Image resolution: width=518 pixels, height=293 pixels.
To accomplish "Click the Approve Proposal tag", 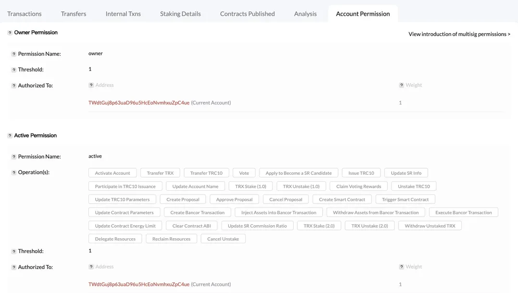I will (x=234, y=199).
